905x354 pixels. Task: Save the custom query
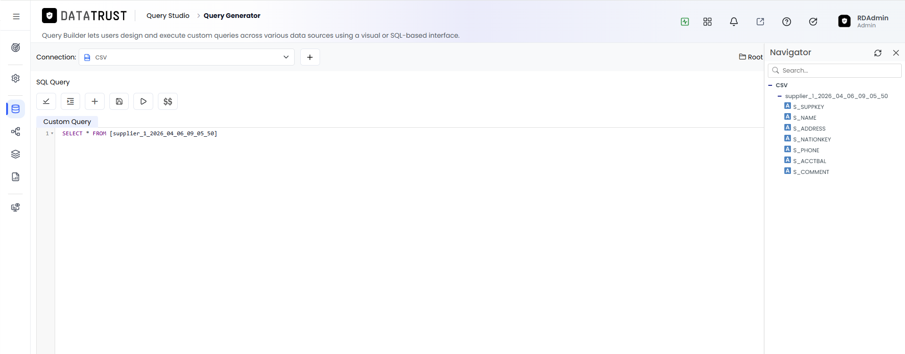(119, 101)
